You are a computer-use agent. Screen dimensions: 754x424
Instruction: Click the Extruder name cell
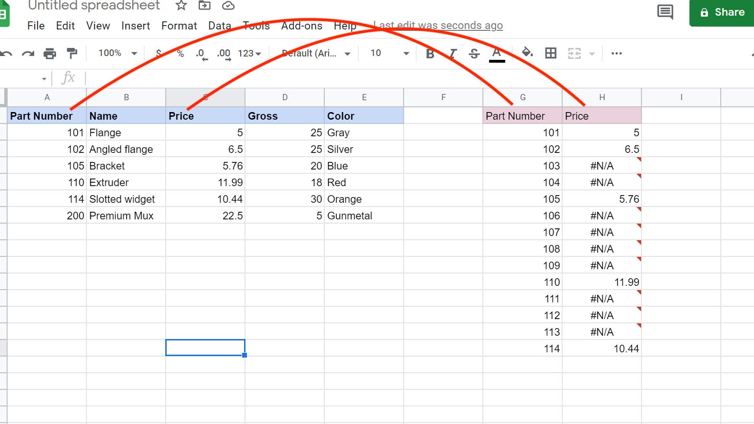[x=126, y=182]
